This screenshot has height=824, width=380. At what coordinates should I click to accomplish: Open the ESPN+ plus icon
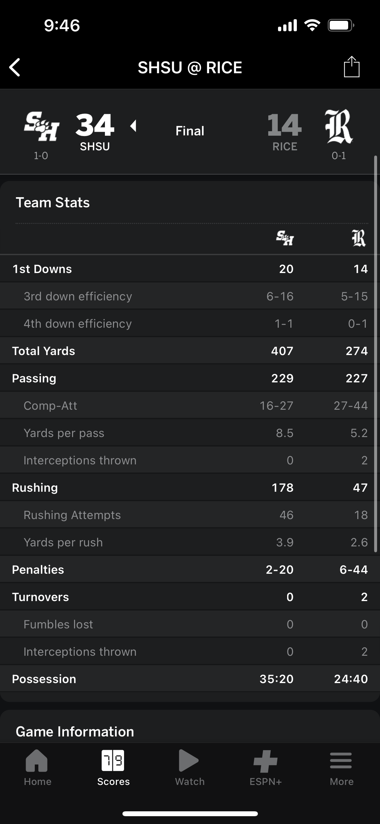point(265,761)
